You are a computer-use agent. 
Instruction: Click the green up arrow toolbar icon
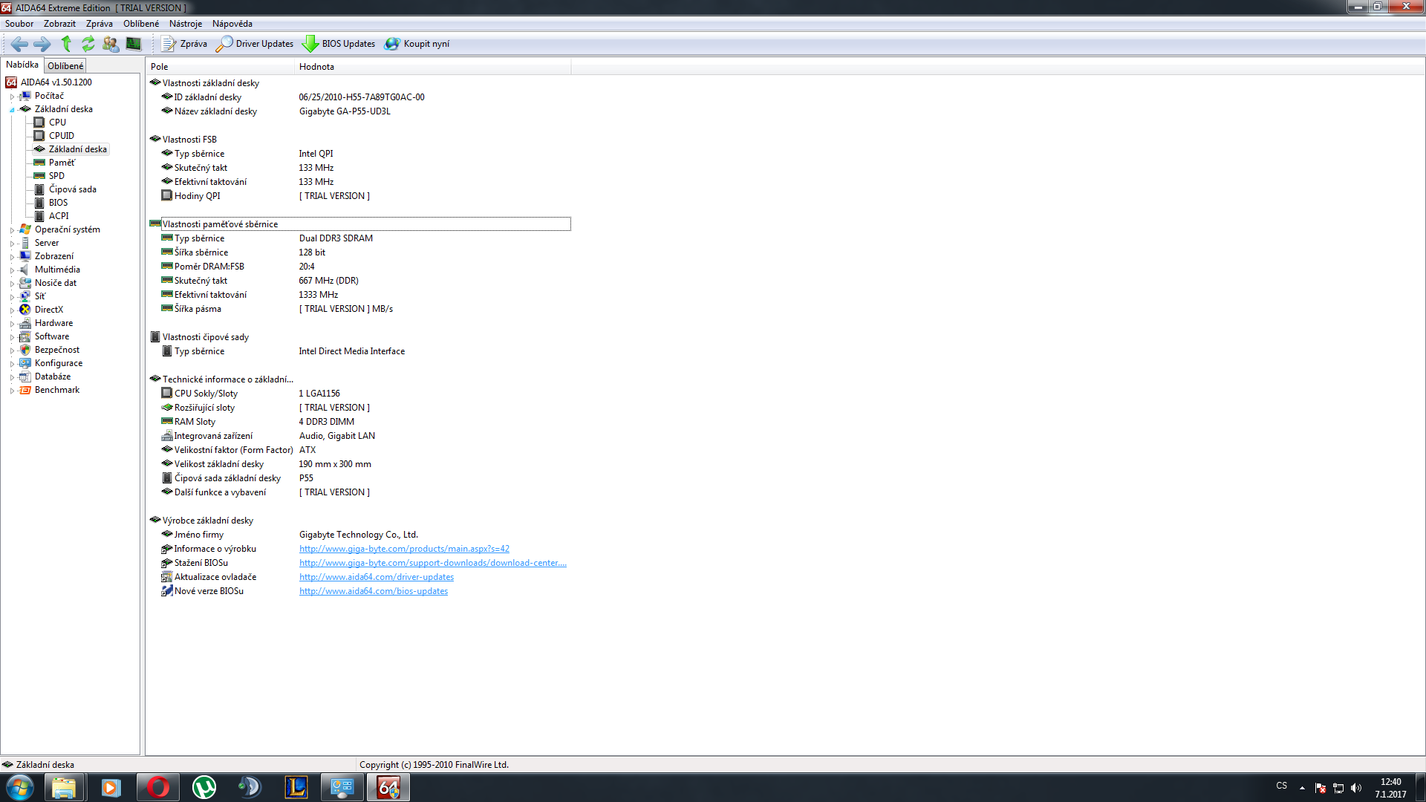pos(66,44)
